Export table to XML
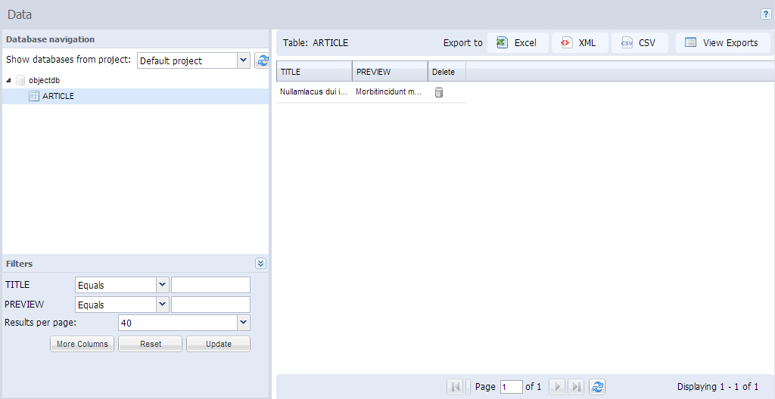Screen dimensions: 775x399 [x=580, y=43]
